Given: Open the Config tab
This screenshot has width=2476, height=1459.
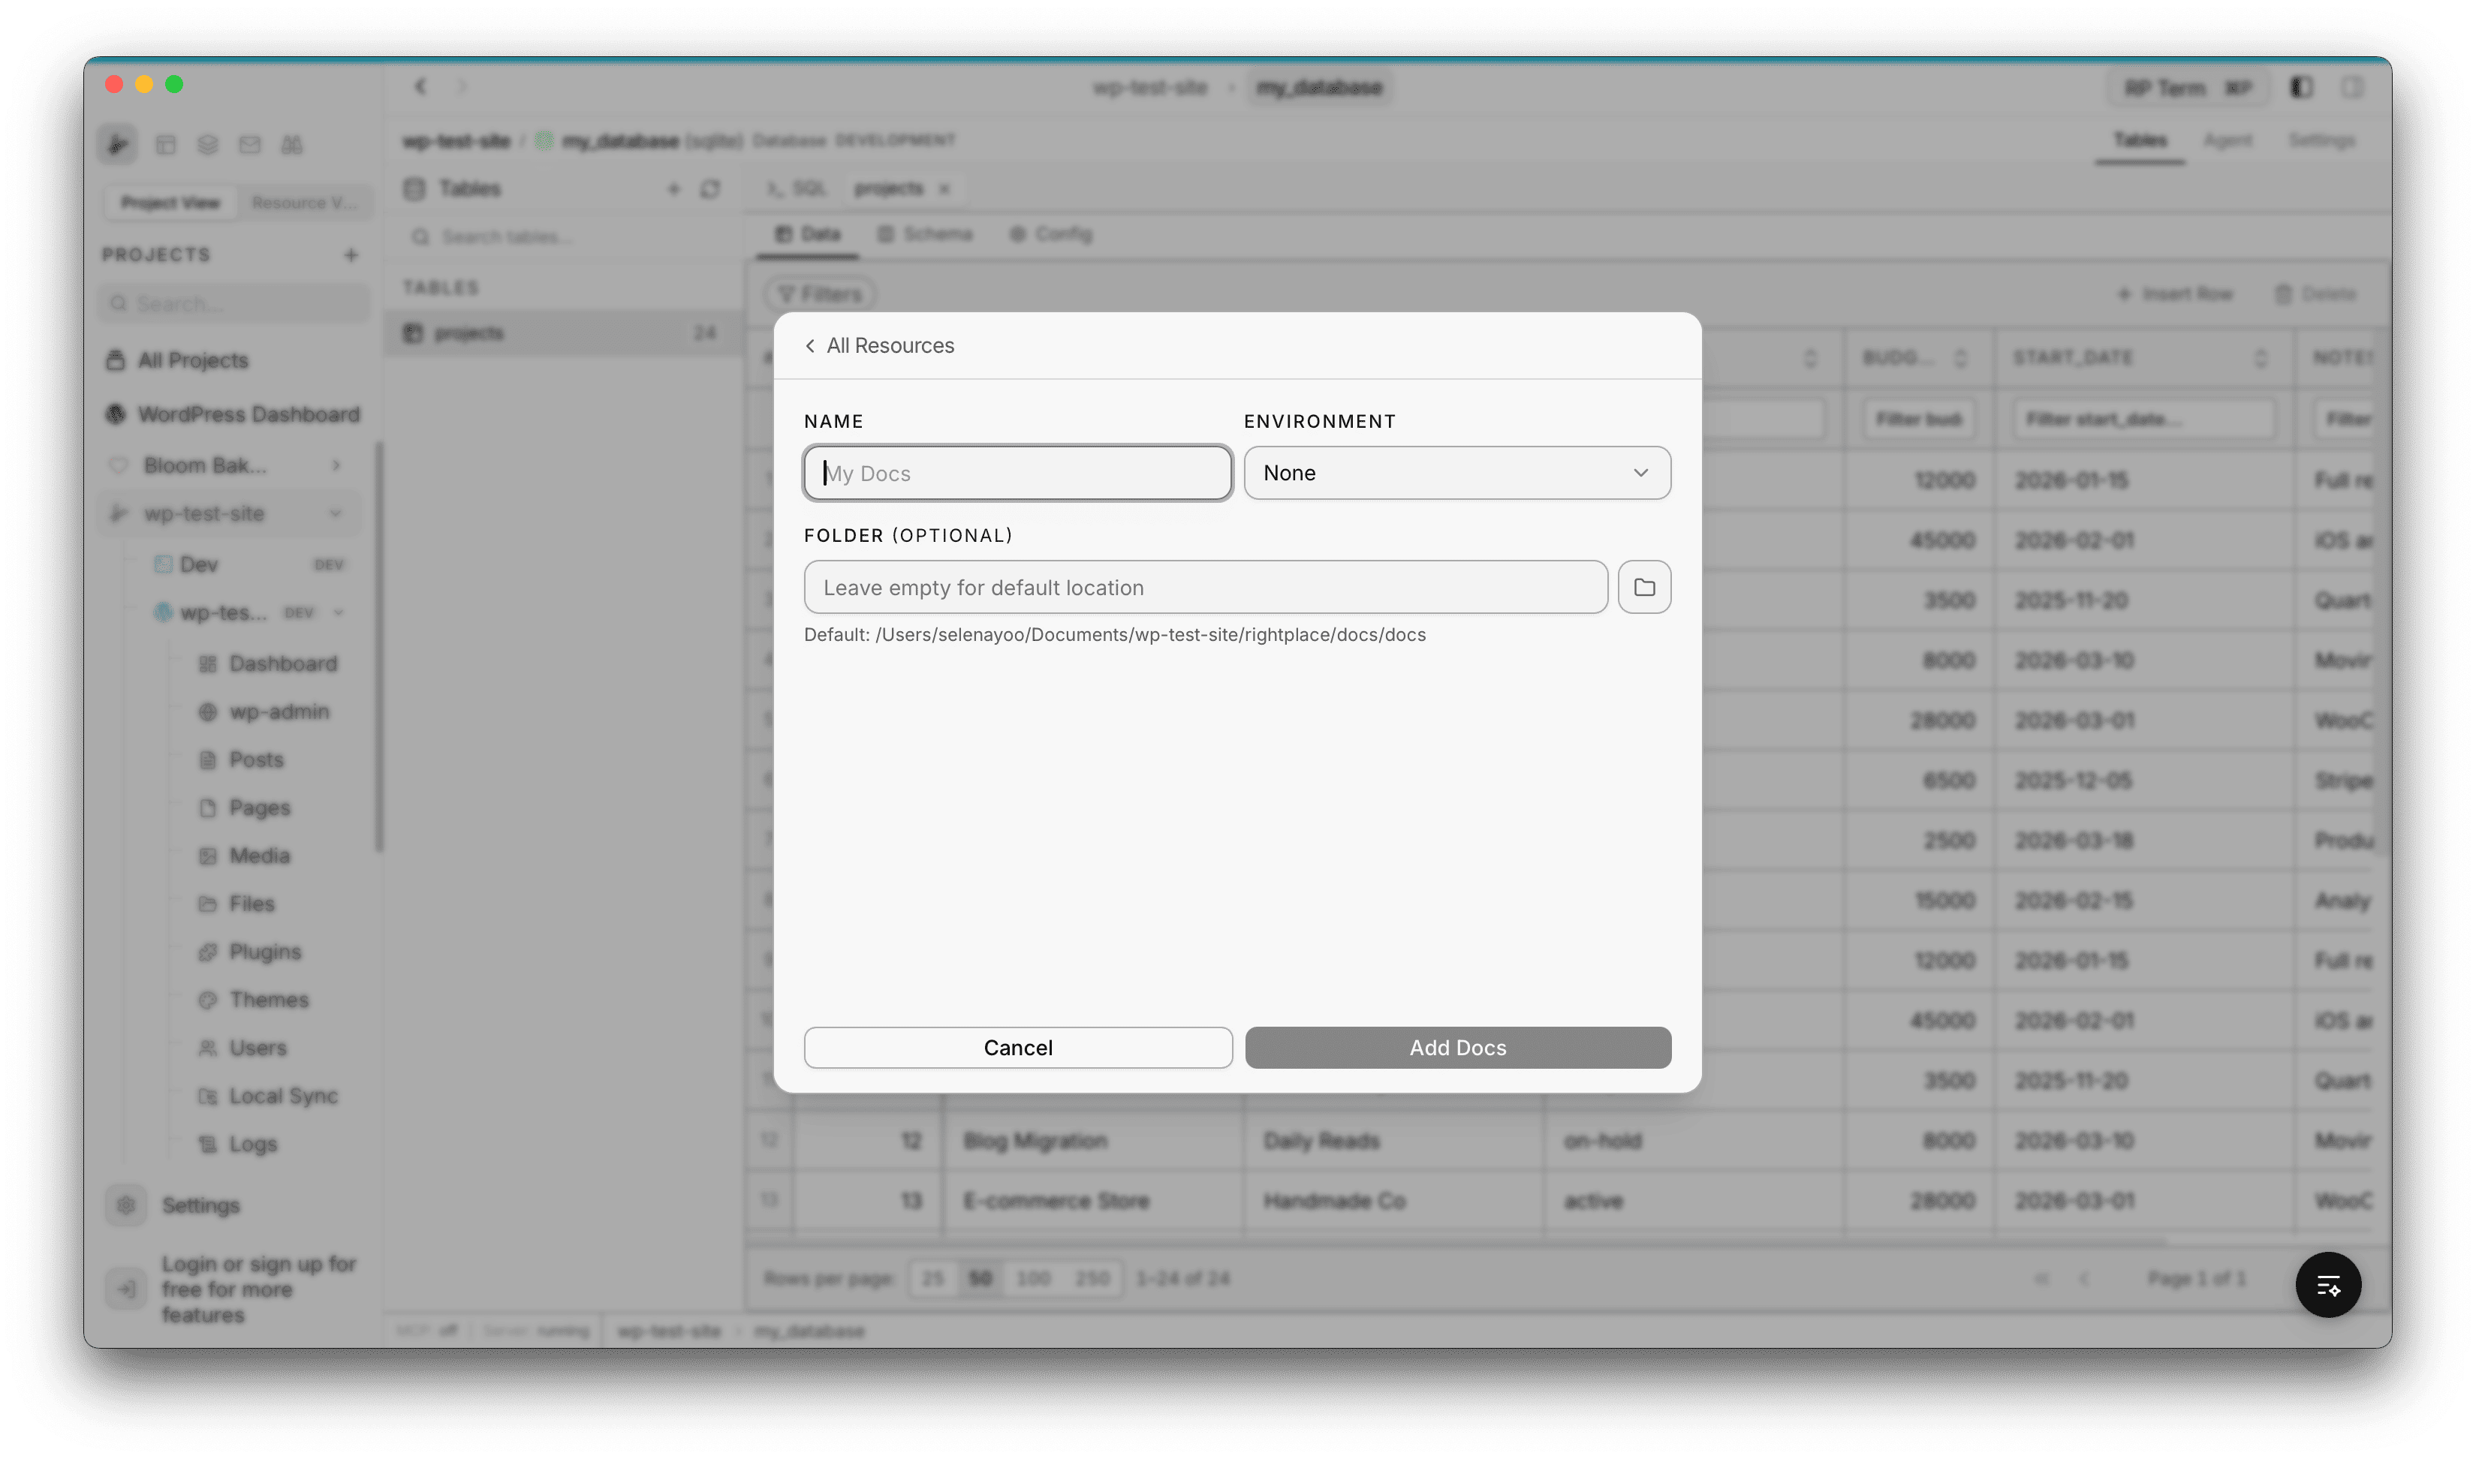Looking at the screenshot, I should pyautogui.click(x=1050, y=234).
